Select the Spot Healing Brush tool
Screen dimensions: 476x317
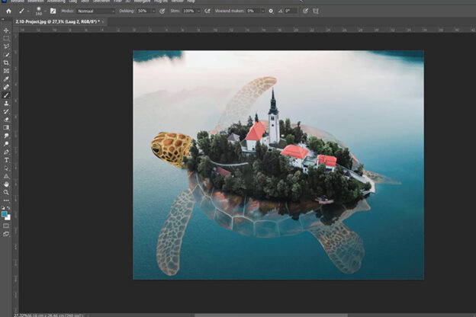coord(6,87)
